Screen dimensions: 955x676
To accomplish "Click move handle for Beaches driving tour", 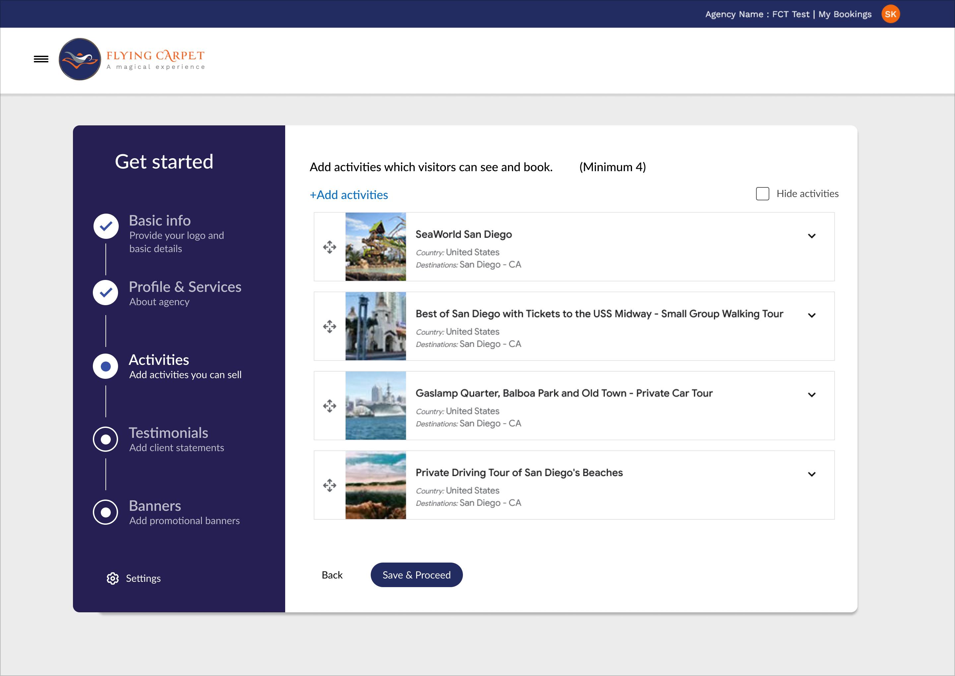I will click(330, 485).
